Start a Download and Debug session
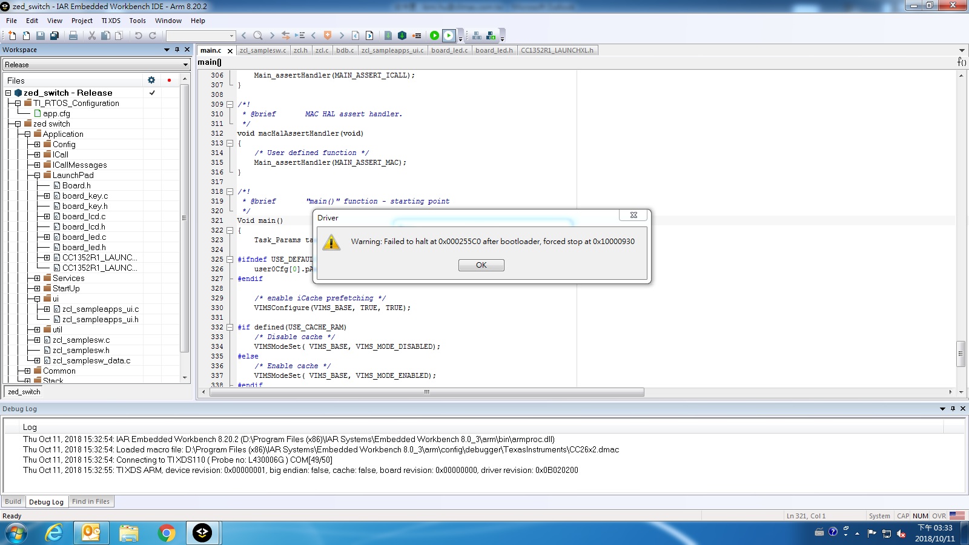The height and width of the screenshot is (545, 969). click(x=434, y=35)
